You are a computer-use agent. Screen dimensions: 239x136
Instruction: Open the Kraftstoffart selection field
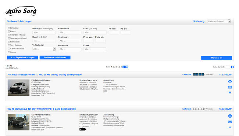[69, 33]
